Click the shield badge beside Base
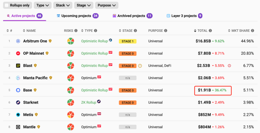260x133 pixels. 35,90
